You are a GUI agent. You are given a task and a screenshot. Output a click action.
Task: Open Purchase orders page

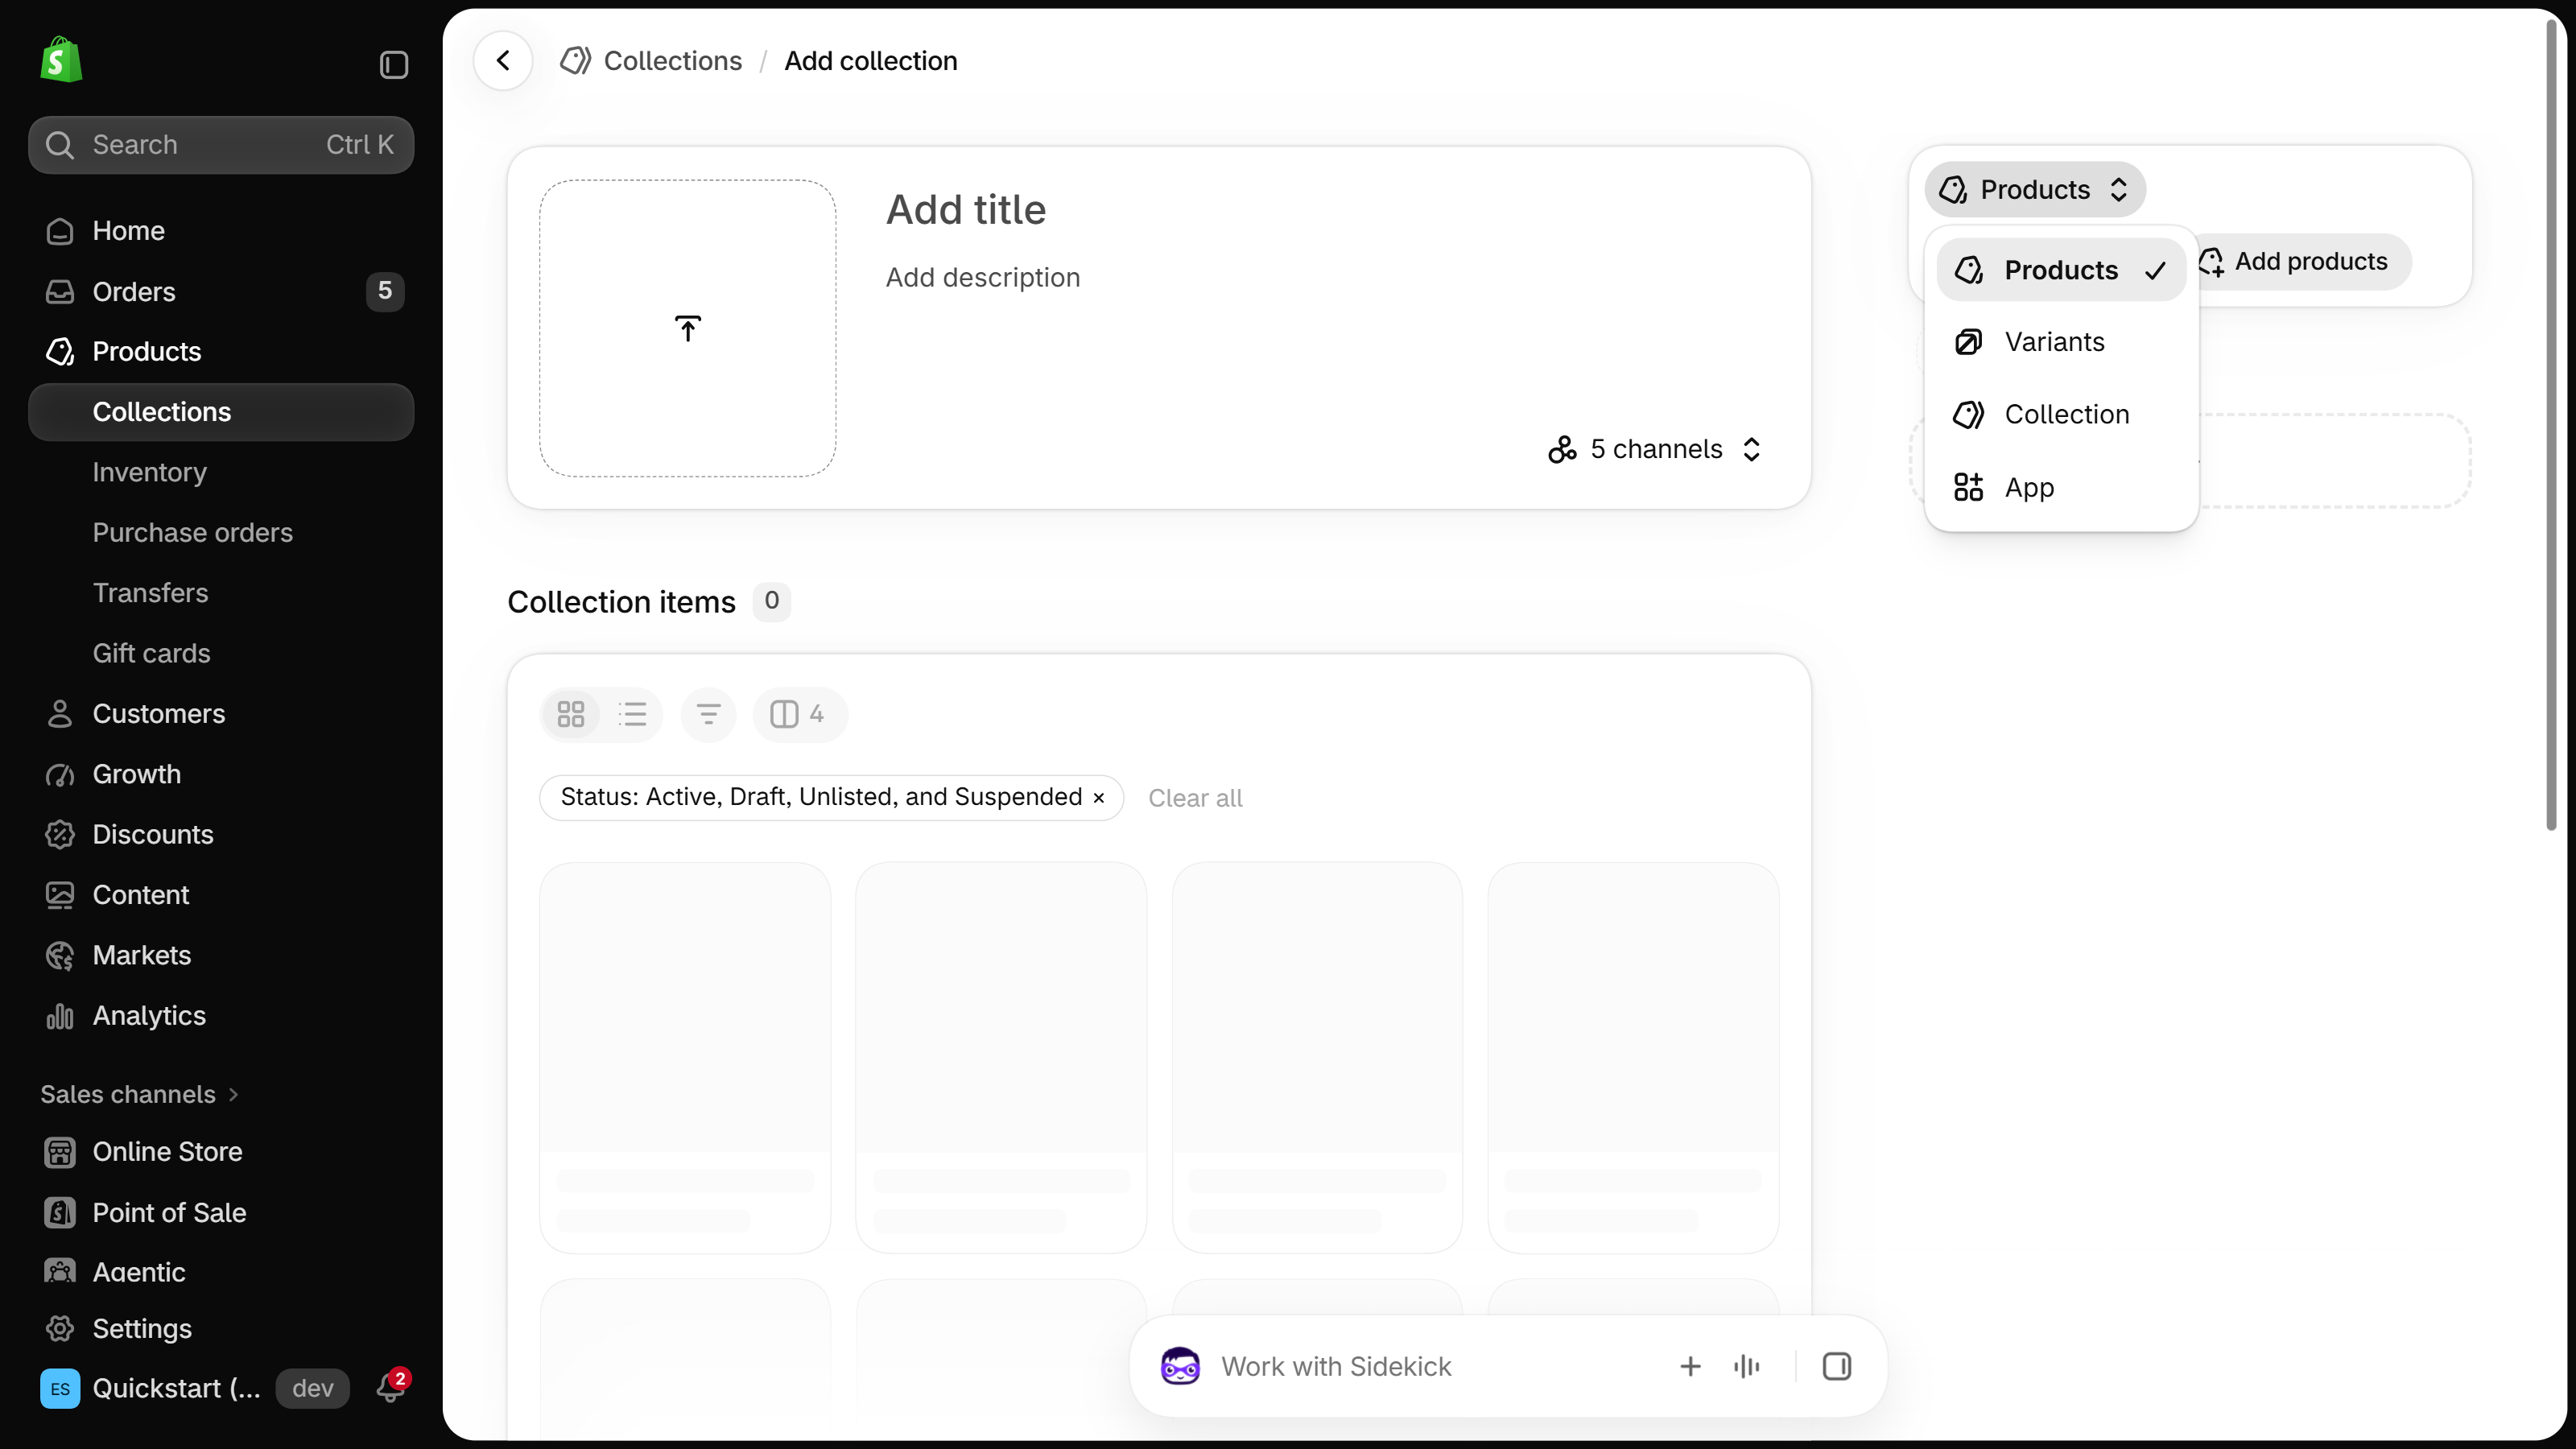click(221, 532)
